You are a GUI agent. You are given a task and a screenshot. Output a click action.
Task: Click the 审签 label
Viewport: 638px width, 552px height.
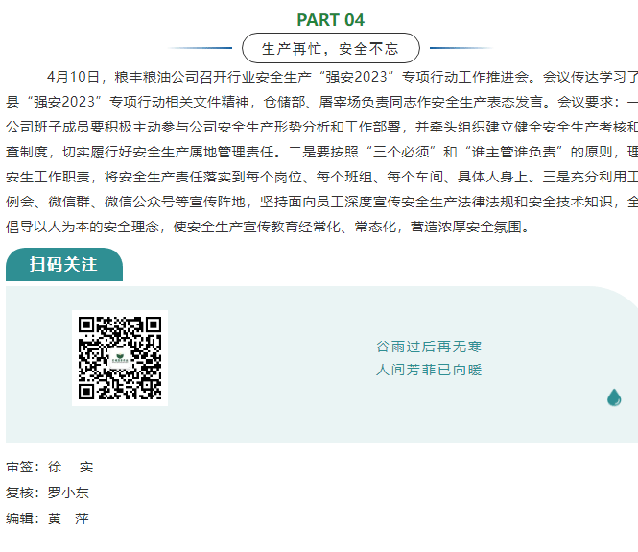tap(23, 468)
